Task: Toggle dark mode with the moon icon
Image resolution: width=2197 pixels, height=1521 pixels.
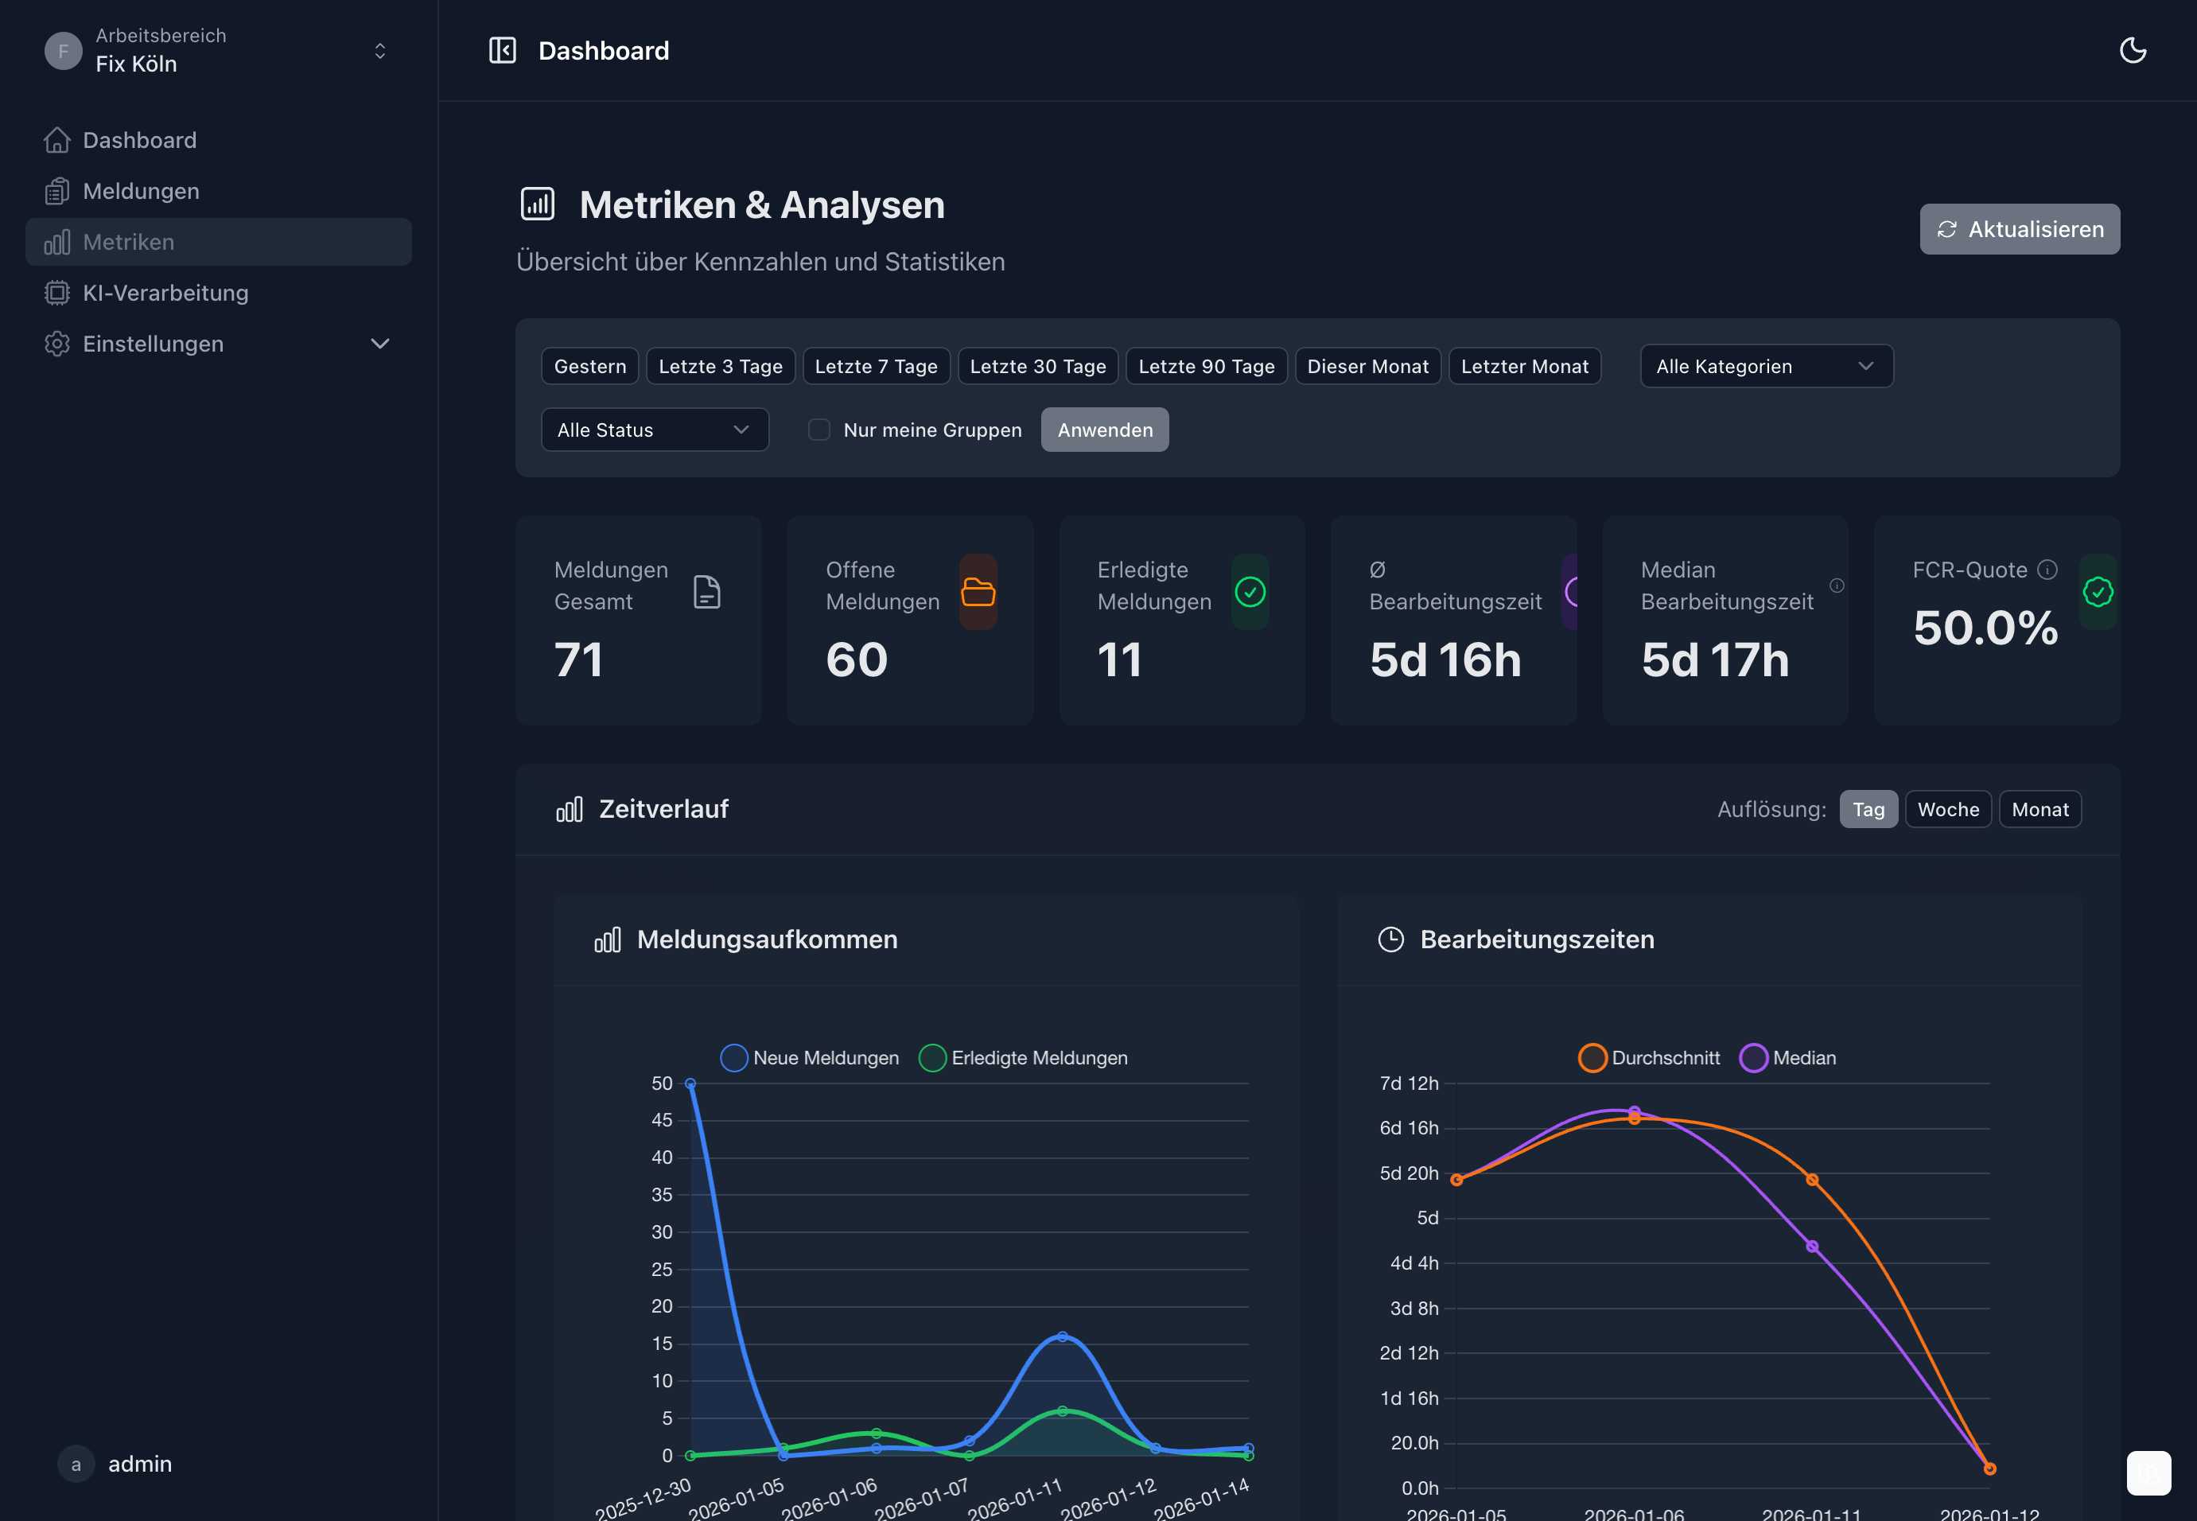Action: [x=2133, y=50]
